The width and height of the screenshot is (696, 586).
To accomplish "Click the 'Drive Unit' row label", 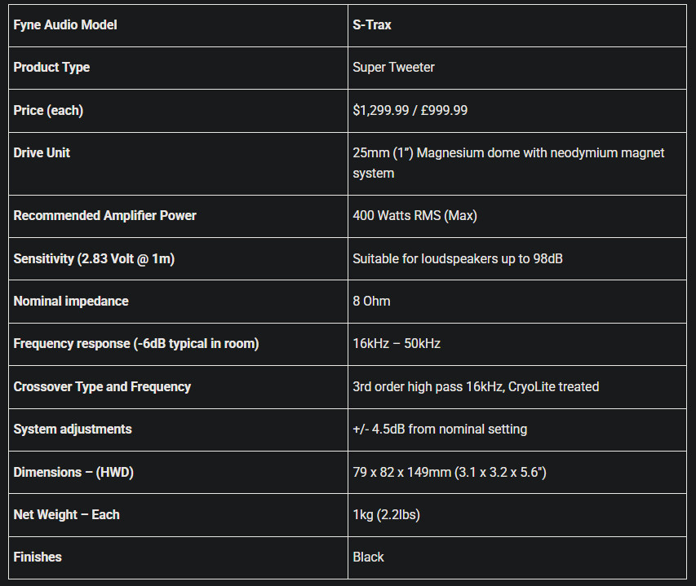I will coord(42,153).
